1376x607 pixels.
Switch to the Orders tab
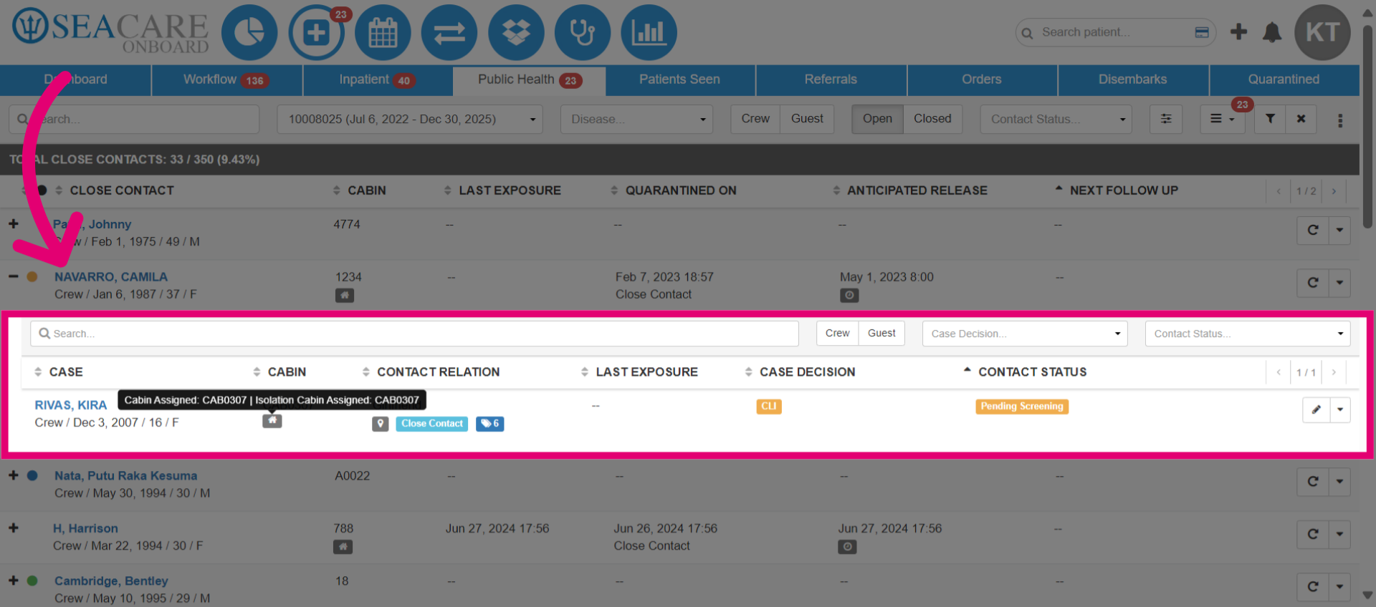click(982, 80)
